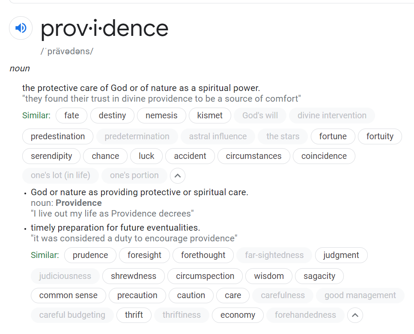Select the 'destiny' synonym chip
Image resolution: width=414 pixels, height=334 pixels.
tap(112, 115)
